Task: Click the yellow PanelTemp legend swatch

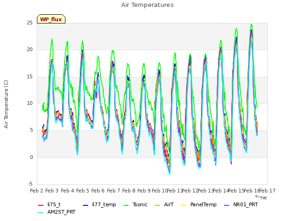Action: click(183, 205)
